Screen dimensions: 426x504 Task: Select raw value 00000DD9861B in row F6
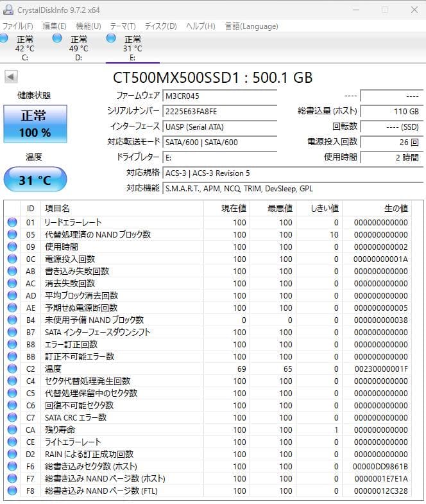380,467
